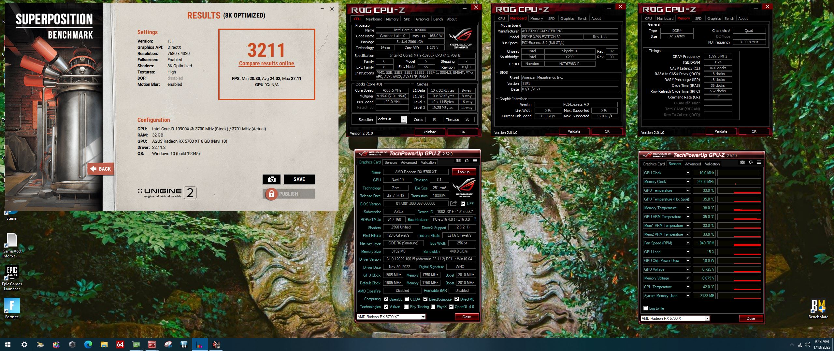834x351 pixels.
Task: Open the BenchMate desktop icon
Action: point(818,309)
